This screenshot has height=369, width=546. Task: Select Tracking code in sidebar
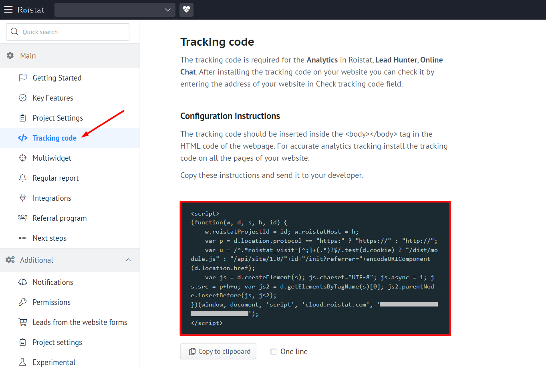point(54,138)
